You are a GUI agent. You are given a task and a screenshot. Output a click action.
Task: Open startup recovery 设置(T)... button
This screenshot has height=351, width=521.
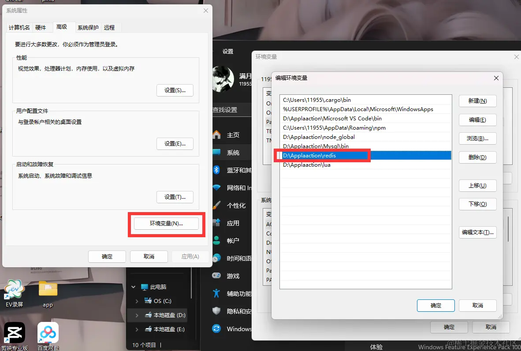(175, 197)
